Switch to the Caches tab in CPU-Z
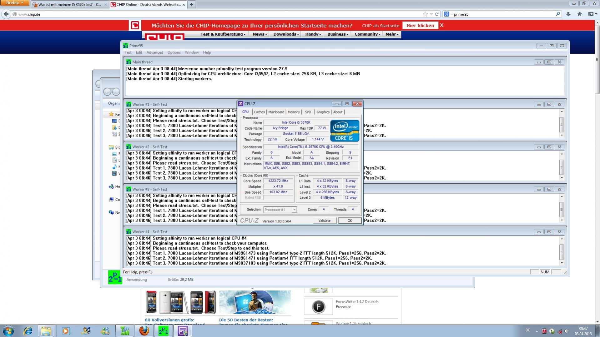Viewport: 600px width, 337px height. 259,112
